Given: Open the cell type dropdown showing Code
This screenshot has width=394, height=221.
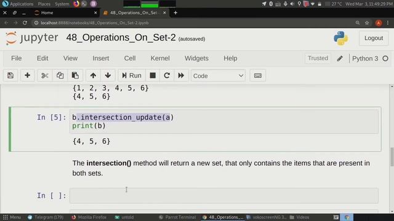Looking at the screenshot, I should coord(218,76).
